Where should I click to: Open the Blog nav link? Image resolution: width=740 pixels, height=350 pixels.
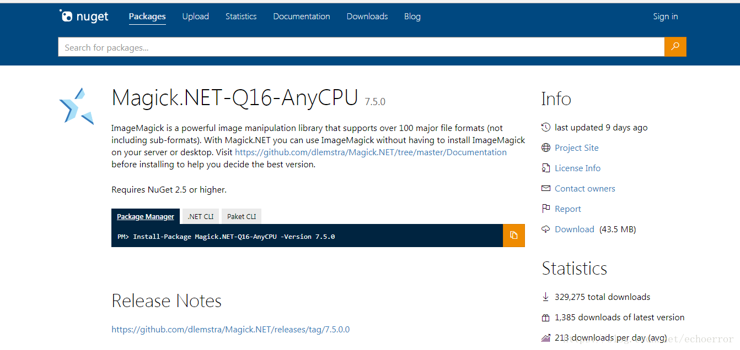point(412,17)
